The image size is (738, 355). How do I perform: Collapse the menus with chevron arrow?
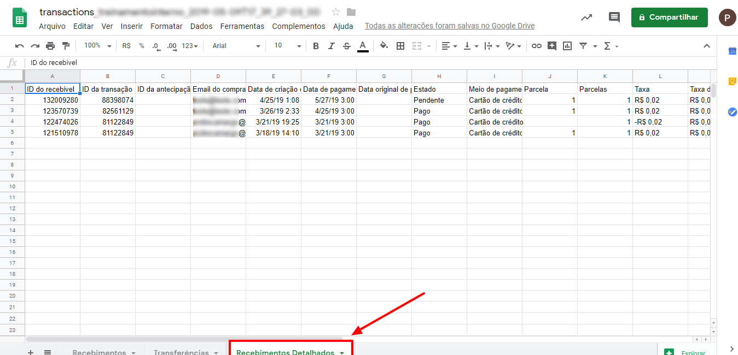point(707,46)
